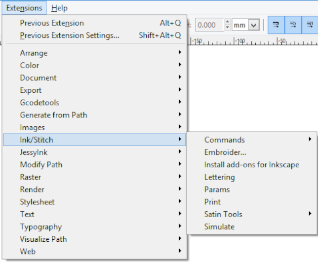
Task: Open the Ink/Stitch submenu entry
Action: pyautogui.click(x=94, y=140)
